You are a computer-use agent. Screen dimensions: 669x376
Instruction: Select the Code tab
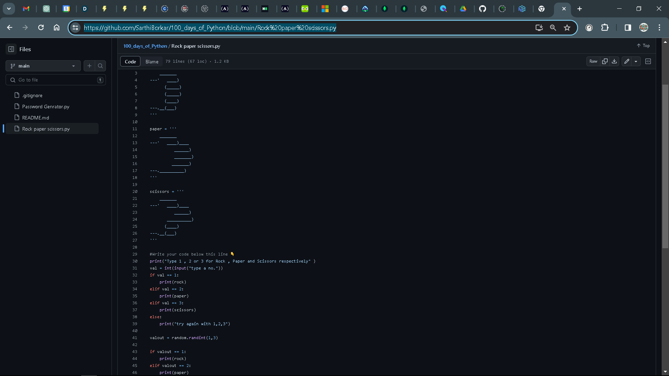[130, 61]
